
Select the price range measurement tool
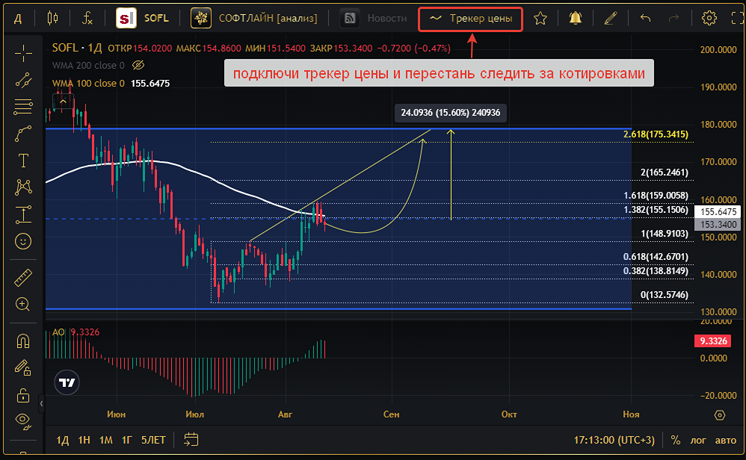[x=23, y=214]
